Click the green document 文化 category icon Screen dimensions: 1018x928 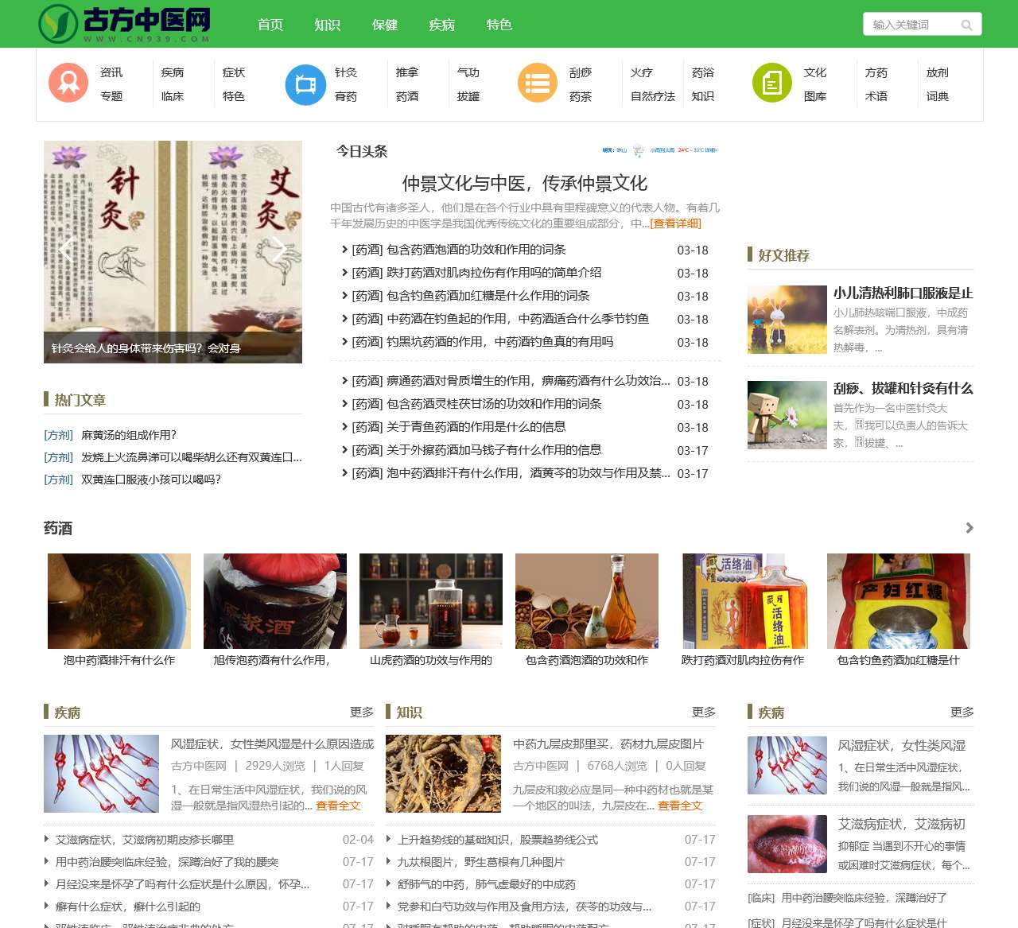(x=772, y=83)
